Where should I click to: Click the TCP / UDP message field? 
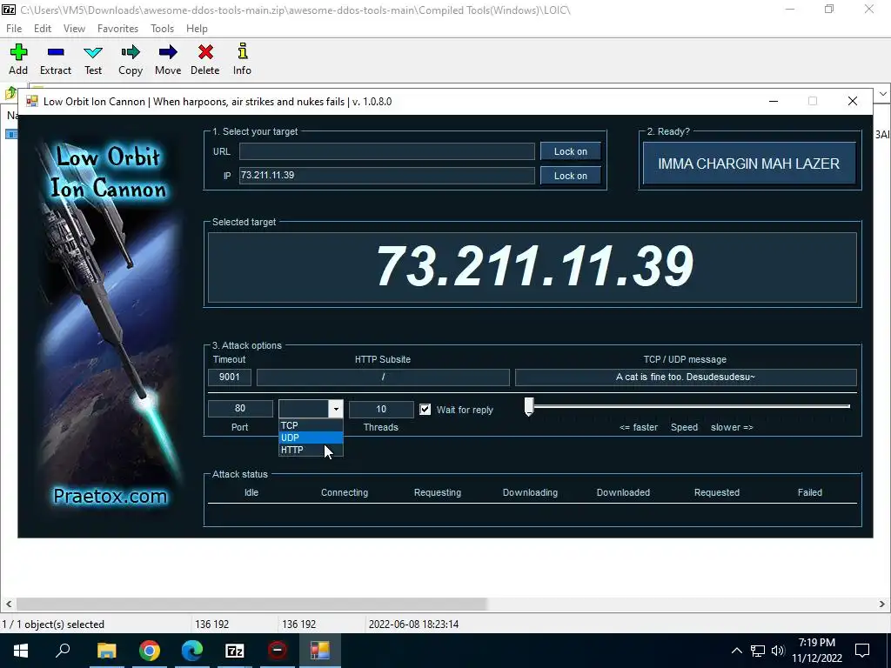pyautogui.click(x=686, y=377)
